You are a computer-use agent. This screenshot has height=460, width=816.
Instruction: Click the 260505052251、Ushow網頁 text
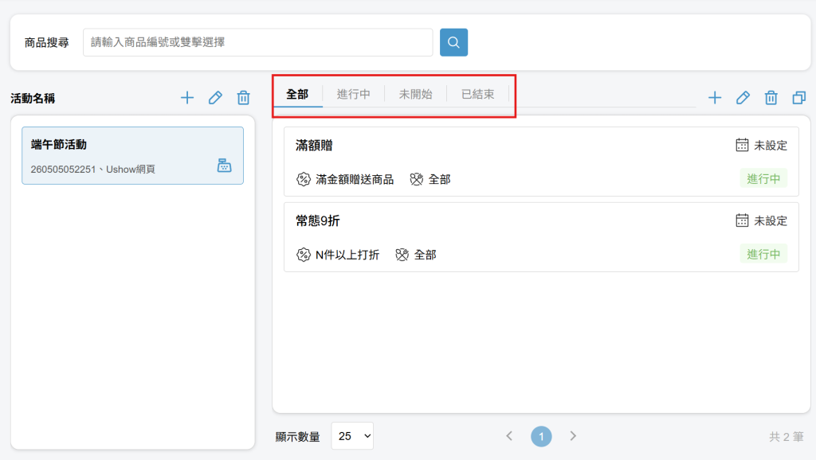tap(92, 170)
